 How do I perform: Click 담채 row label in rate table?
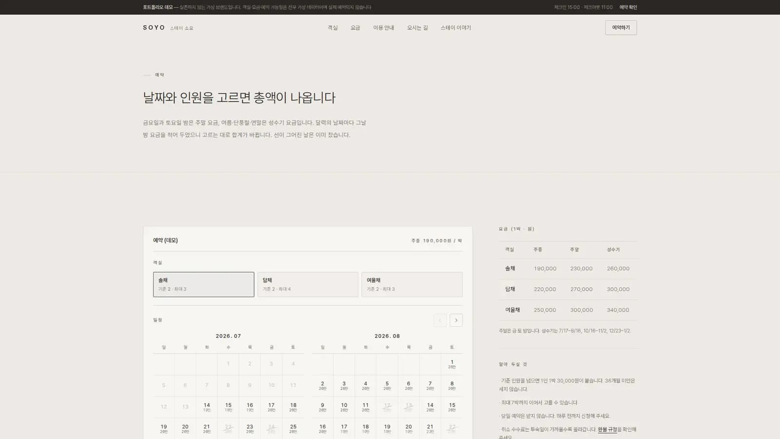(x=510, y=289)
